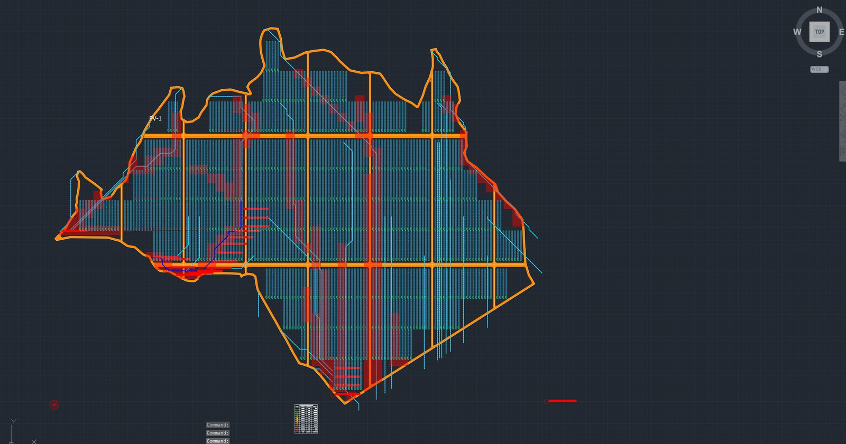Image resolution: width=846 pixels, height=444 pixels.
Task: Click the lowest Command: prompt line
Action: coord(218,441)
